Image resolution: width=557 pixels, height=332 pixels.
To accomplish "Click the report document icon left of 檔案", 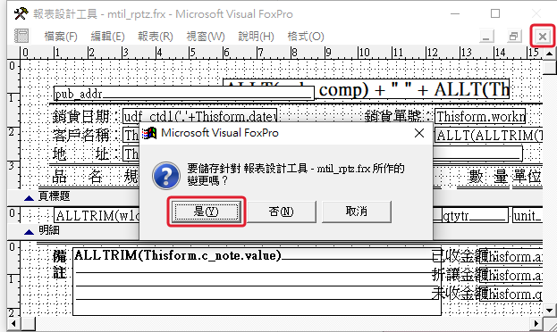I will 21,36.
